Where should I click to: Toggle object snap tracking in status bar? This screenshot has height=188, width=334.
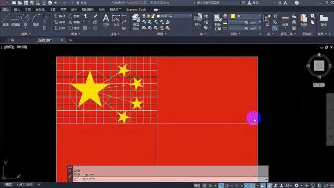pyautogui.click(x=247, y=185)
